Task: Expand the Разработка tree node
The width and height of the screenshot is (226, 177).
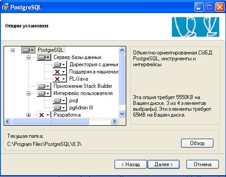Action: [28, 115]
